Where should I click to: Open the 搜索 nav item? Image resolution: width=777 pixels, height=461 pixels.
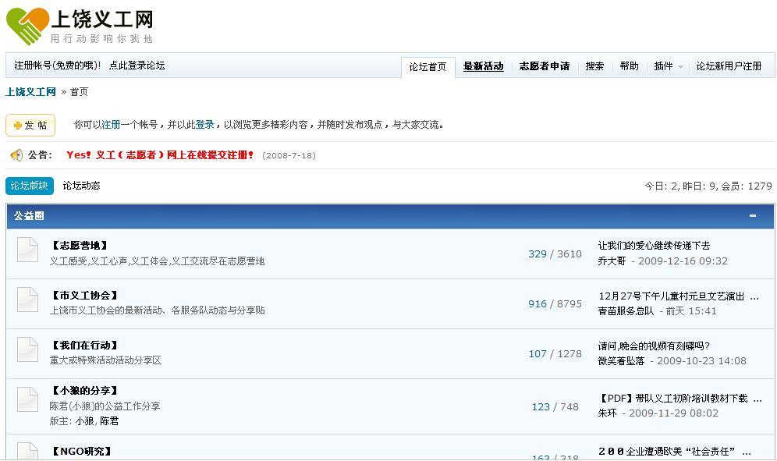pos(594,66)
